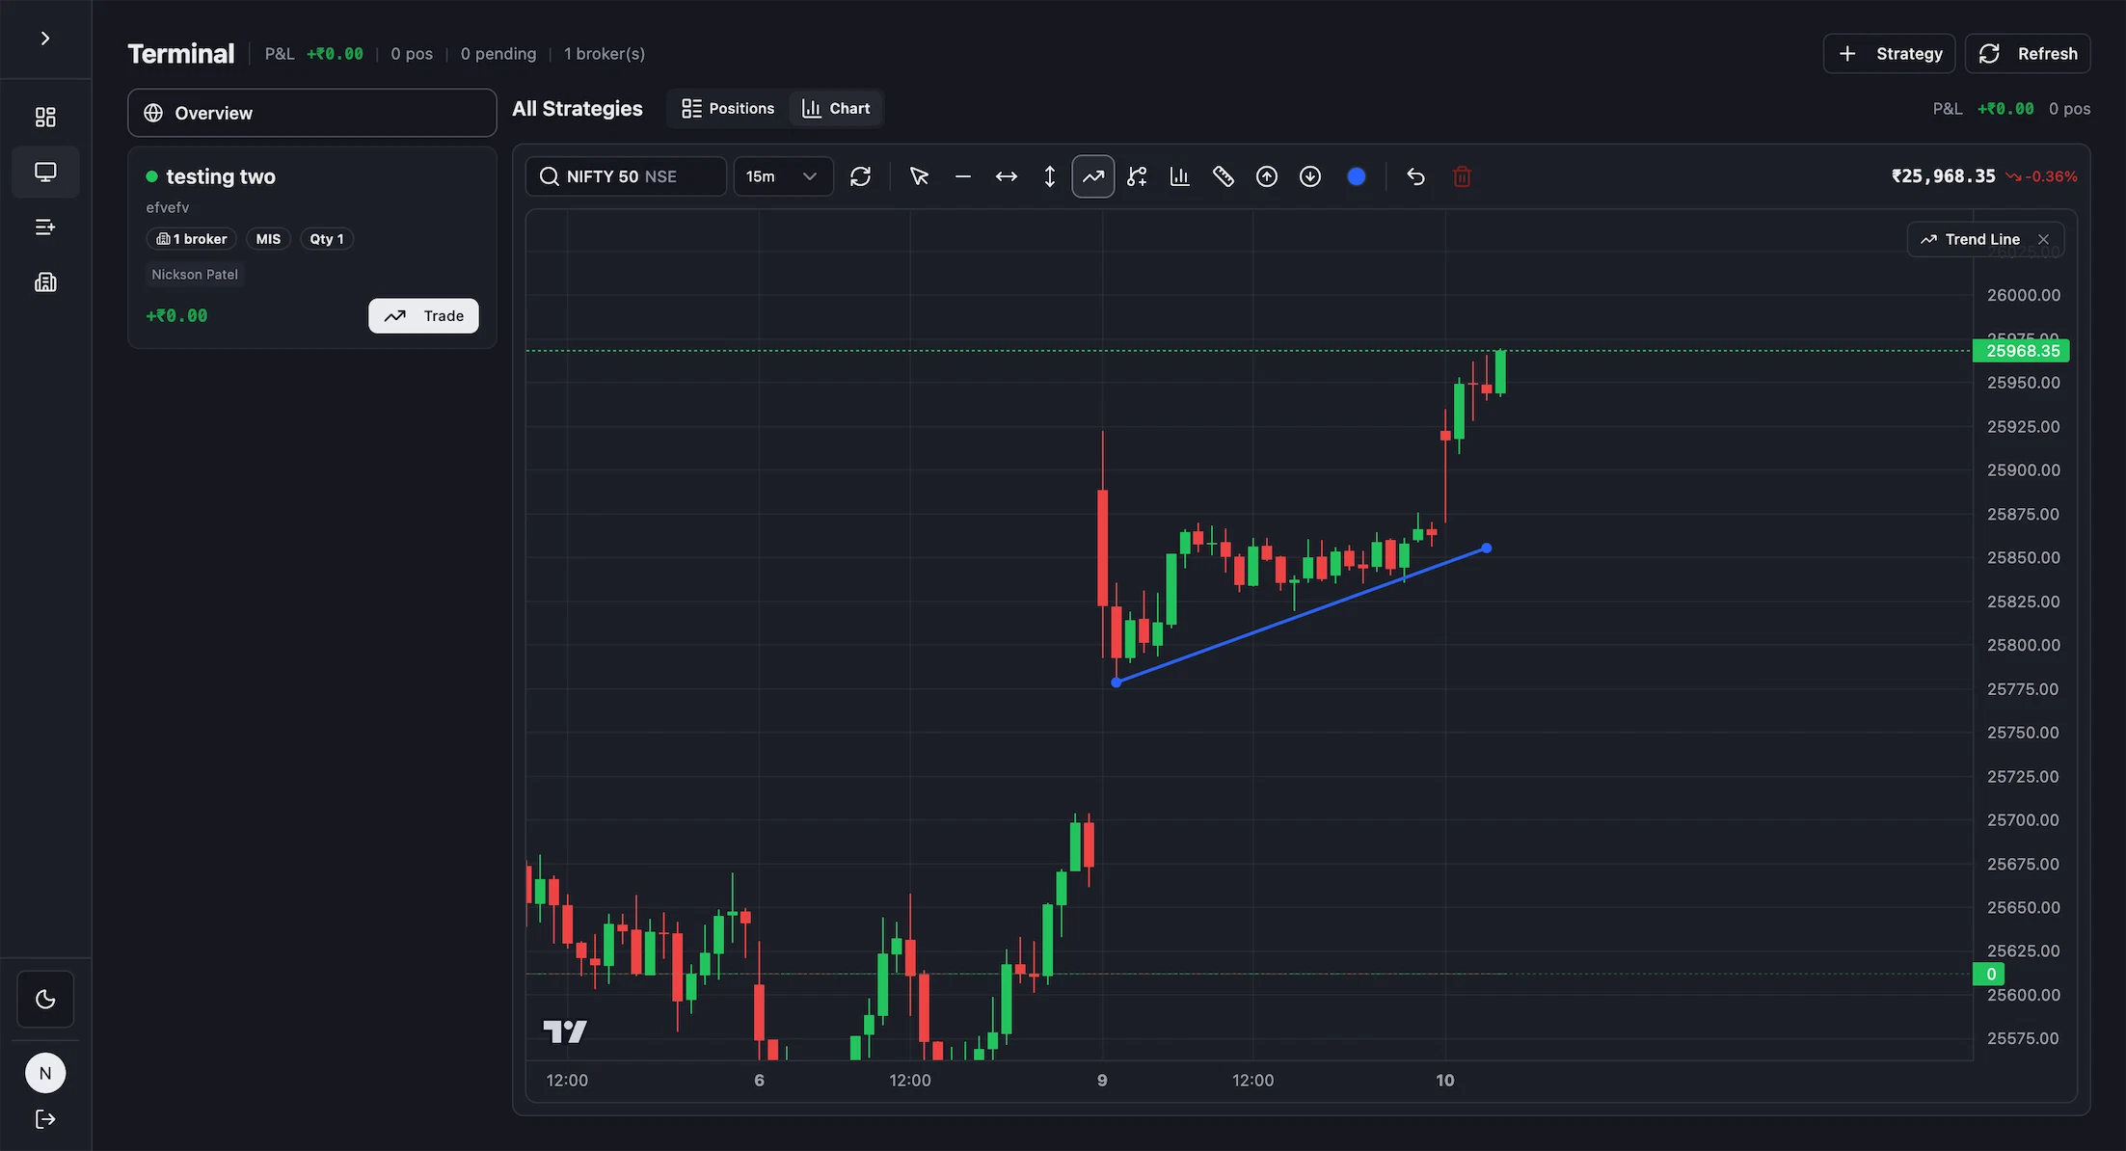Switch to the Positions tab
This screenshot has height=1151, width=2126.
coord(728,108)
